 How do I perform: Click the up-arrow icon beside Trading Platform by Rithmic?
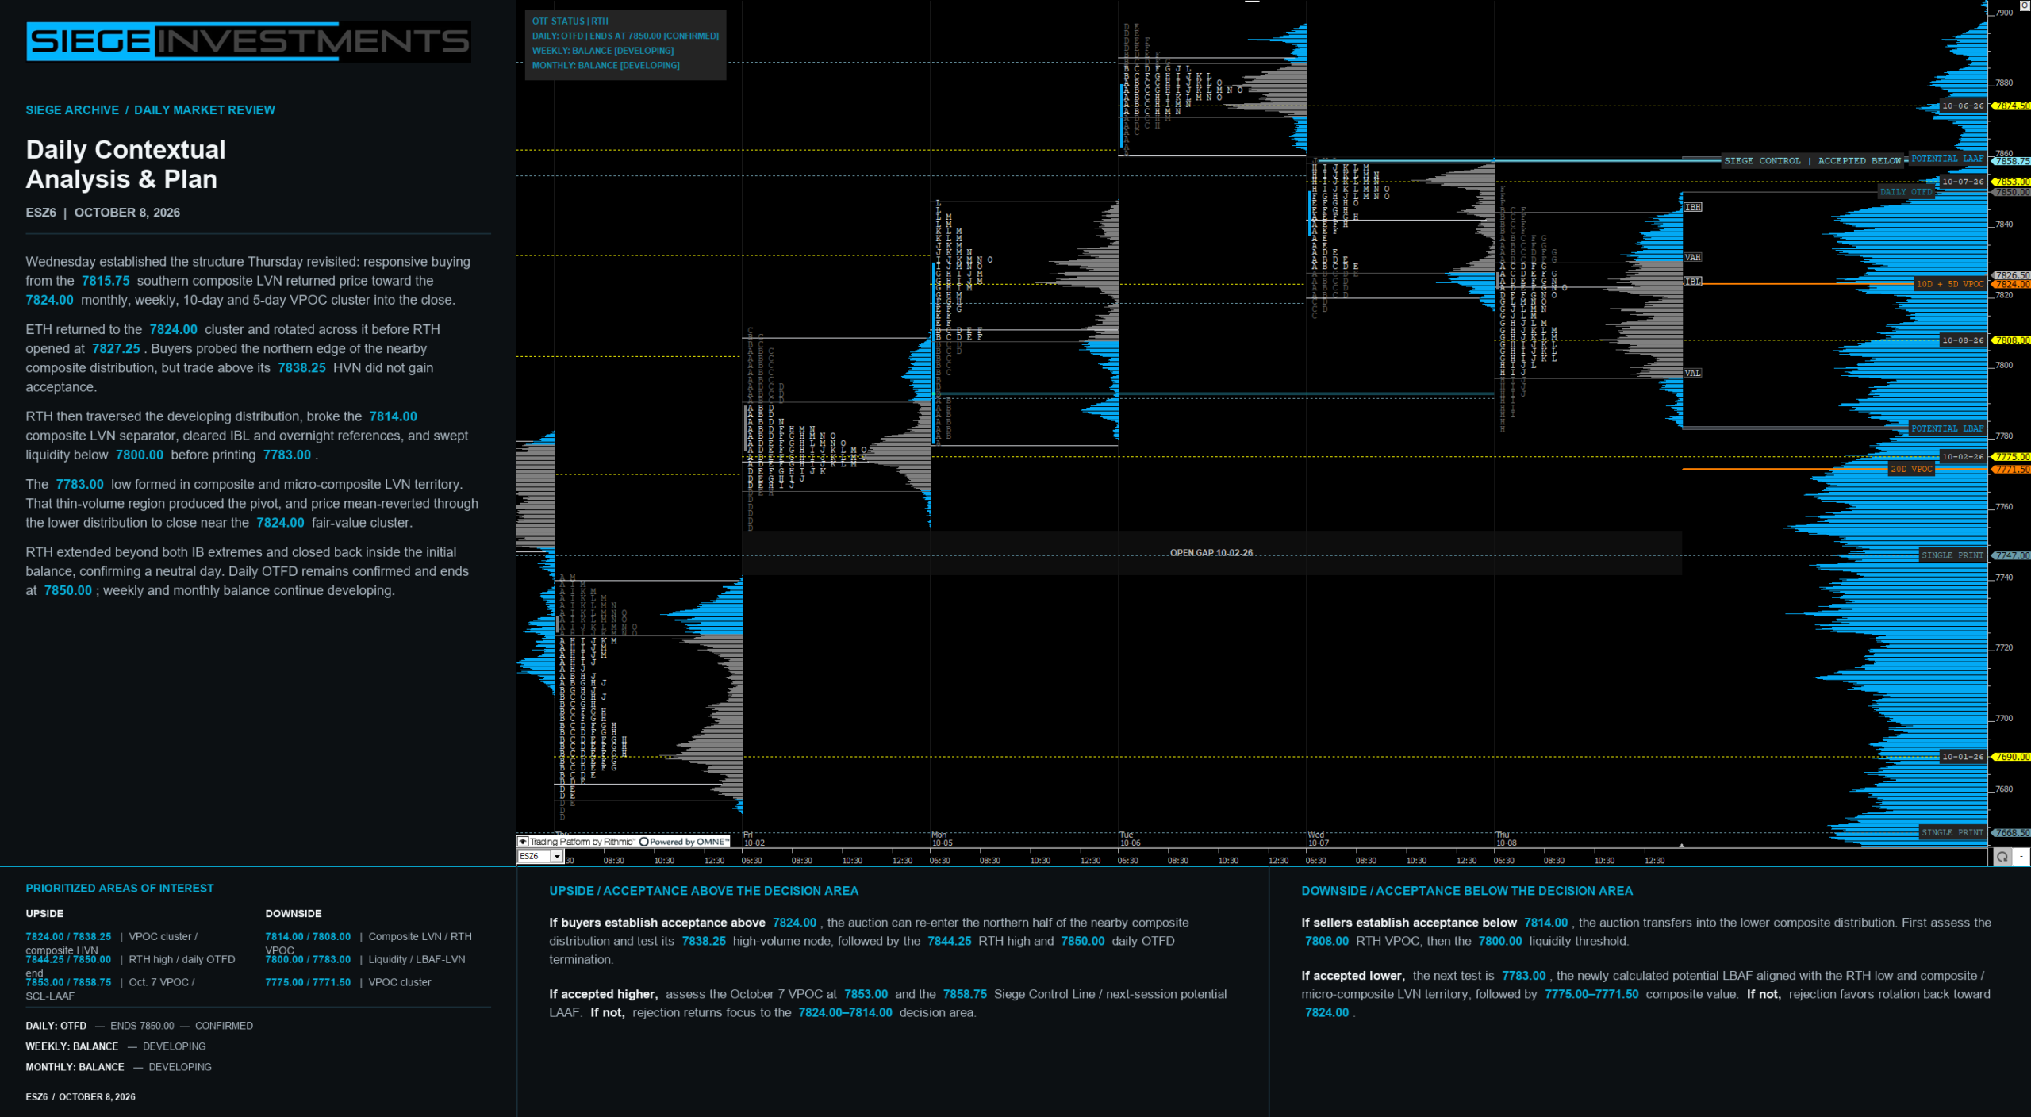tap(523, 842)
